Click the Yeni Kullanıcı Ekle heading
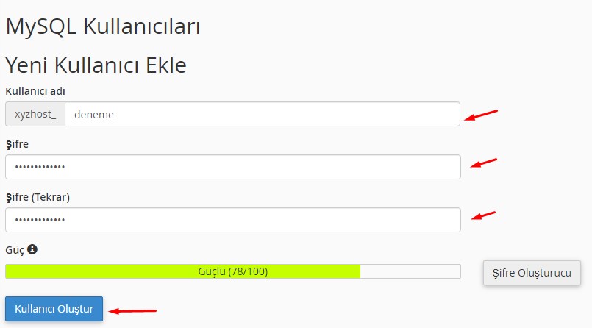Screen dimensions: 592x328 coord(96,65)
